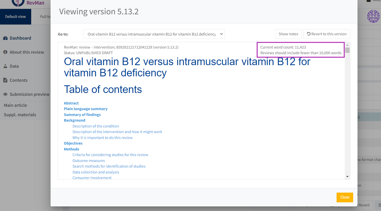The image size is (381, 211).
Task: Click the Dashboard gauge icon in sidebar
Action: tap(5, 38)
